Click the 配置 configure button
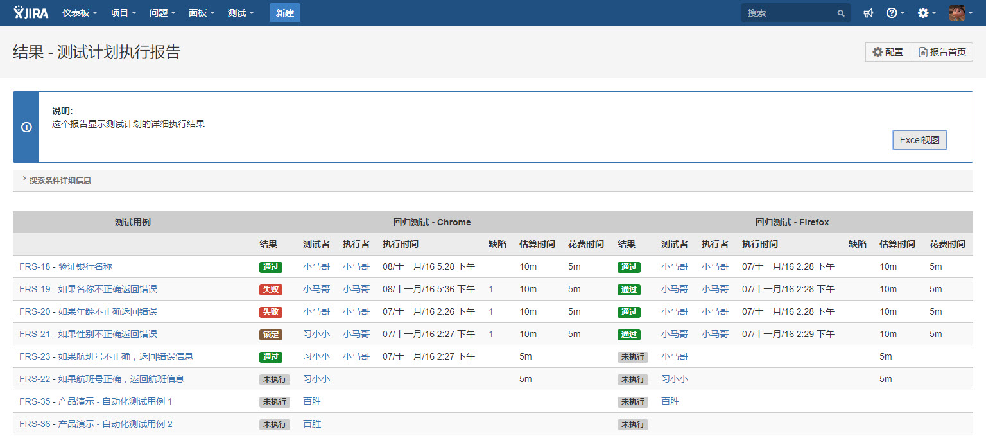The image size is (986, 436). (888, 52)
